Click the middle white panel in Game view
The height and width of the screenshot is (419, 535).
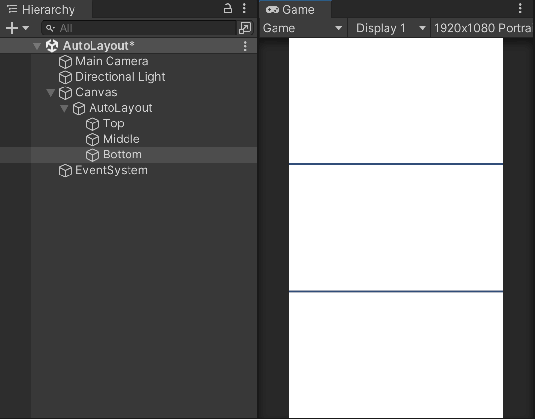pyautogui.click(x=396, y=228)
